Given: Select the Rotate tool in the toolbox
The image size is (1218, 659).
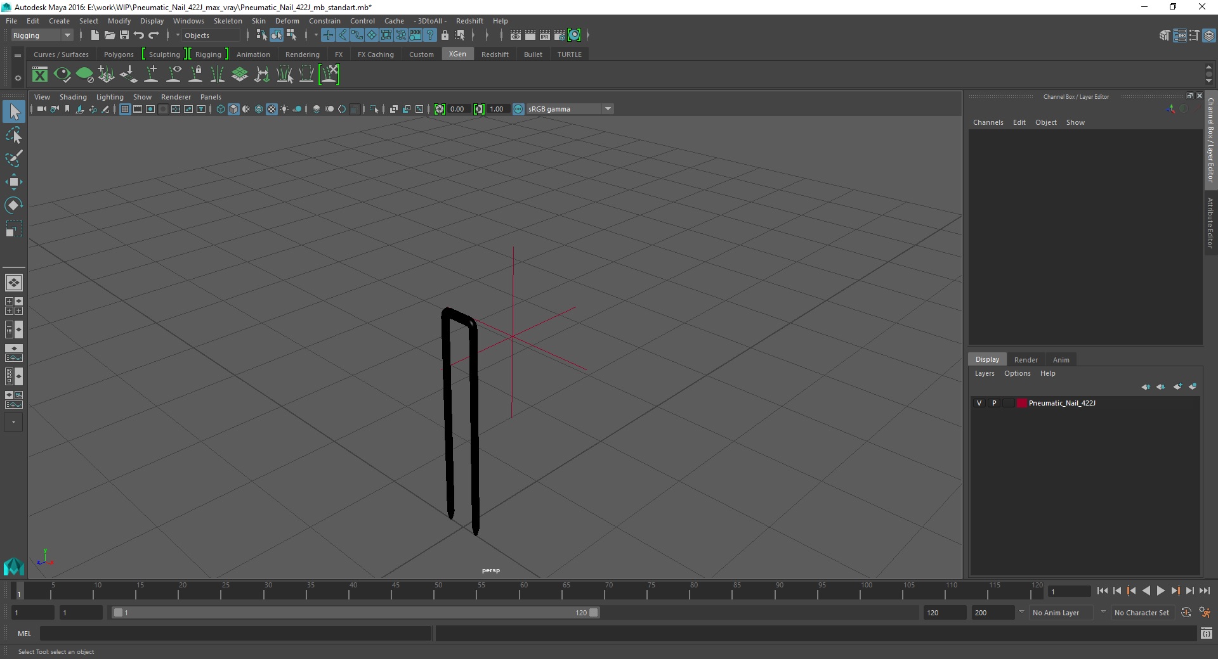Looking at the screenshot, I should [13, 205].
